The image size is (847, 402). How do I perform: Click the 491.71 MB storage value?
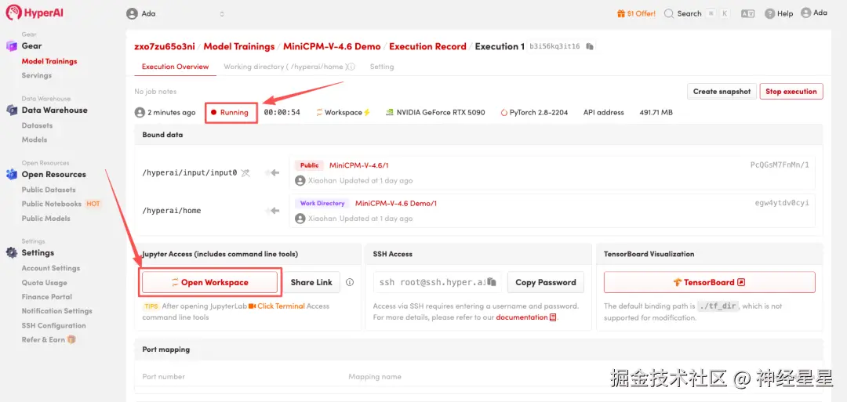[x=656, y=113]
